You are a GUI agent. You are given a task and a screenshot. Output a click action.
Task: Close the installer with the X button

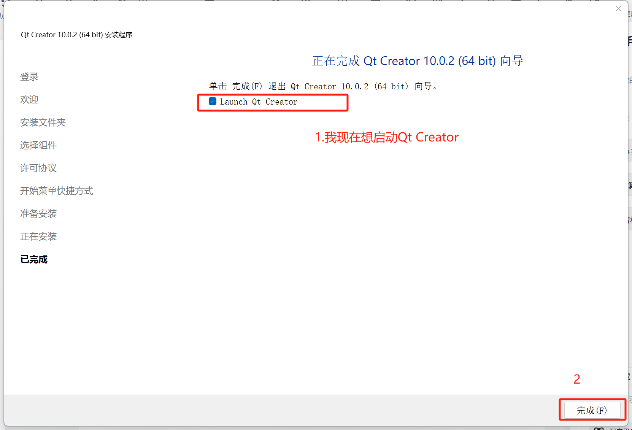[x=618, y=8]
